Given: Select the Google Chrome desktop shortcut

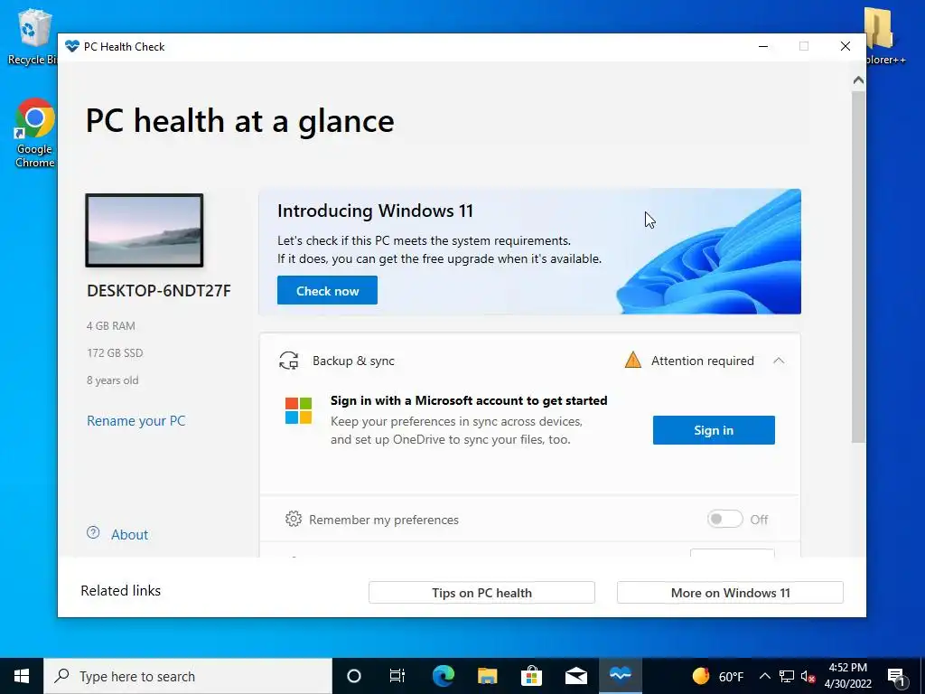Looking at the screenshot, I should click(x=35, y=132).
